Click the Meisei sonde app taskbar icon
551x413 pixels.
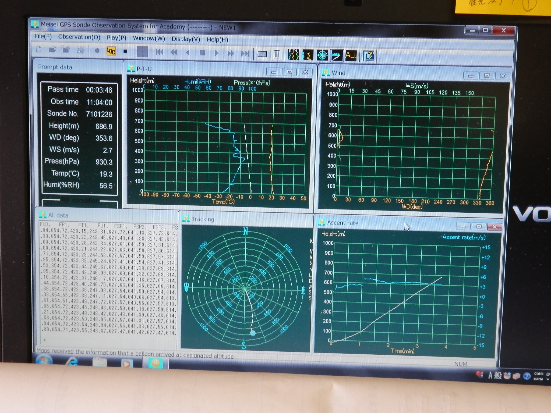click(156, 364)
